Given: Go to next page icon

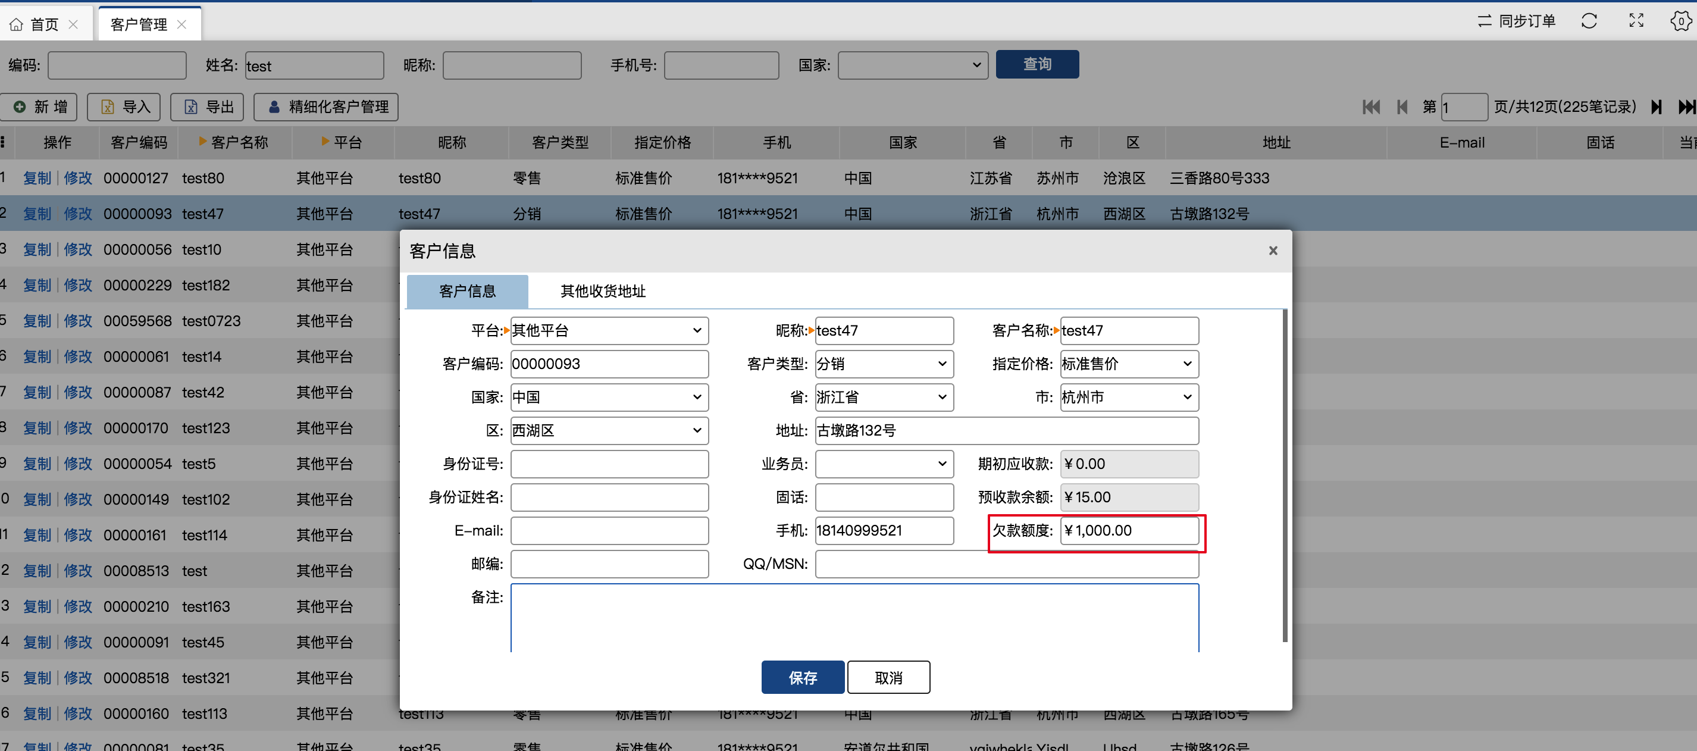Looking at the screenshot, I should [1657, 107].
